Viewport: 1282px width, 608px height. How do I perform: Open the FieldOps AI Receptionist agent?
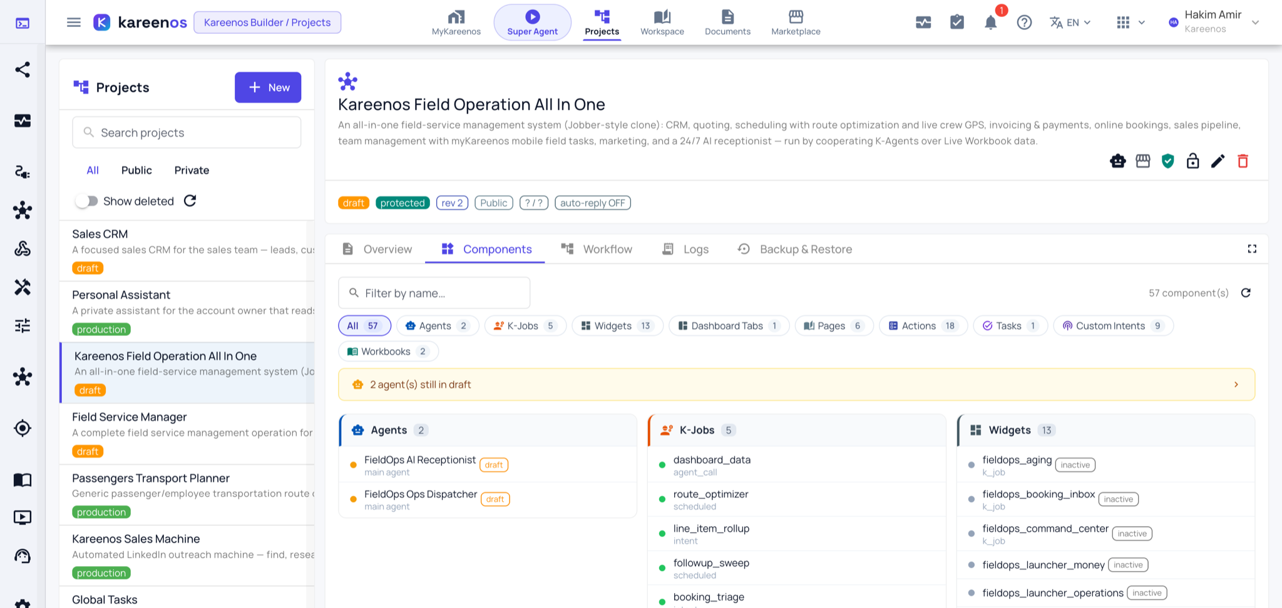[488, 465]
